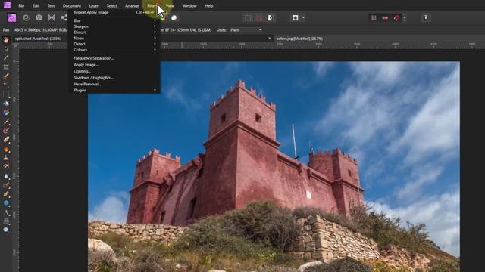Expand the Plugins submenu

click(x=114, y=91)
